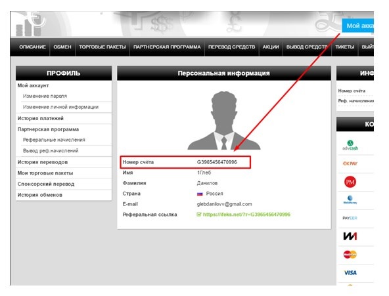Viewport: 389px width, 296px height.
Task: Click the blue Мой аккаунт button
Action: (x=357, y=26)
